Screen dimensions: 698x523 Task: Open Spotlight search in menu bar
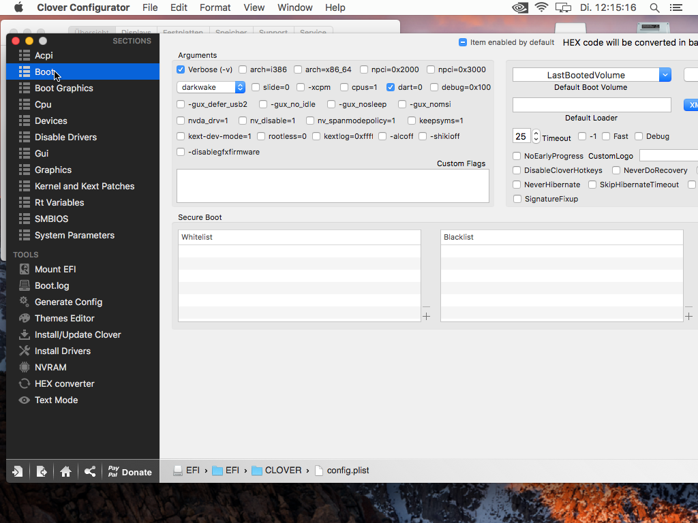coord(654,7)
